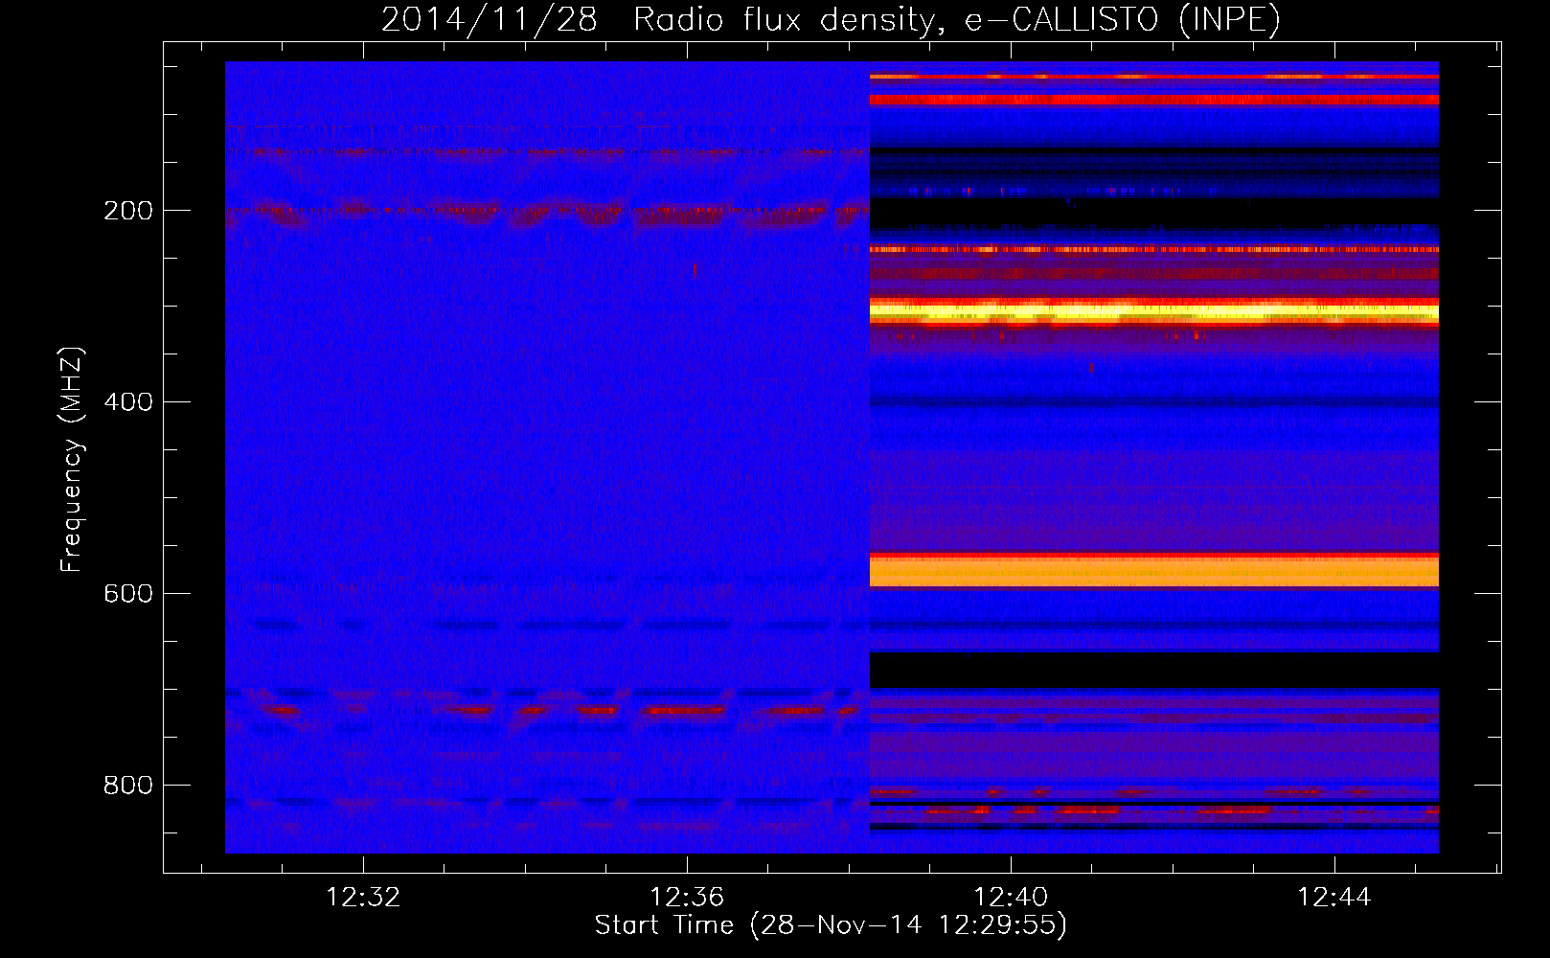Image resolution: width=1550 pixels, height=958 pixels.
Task: Click the plot title mentioning e-CALLISTO (INPE)
Action: coord(831,20)
